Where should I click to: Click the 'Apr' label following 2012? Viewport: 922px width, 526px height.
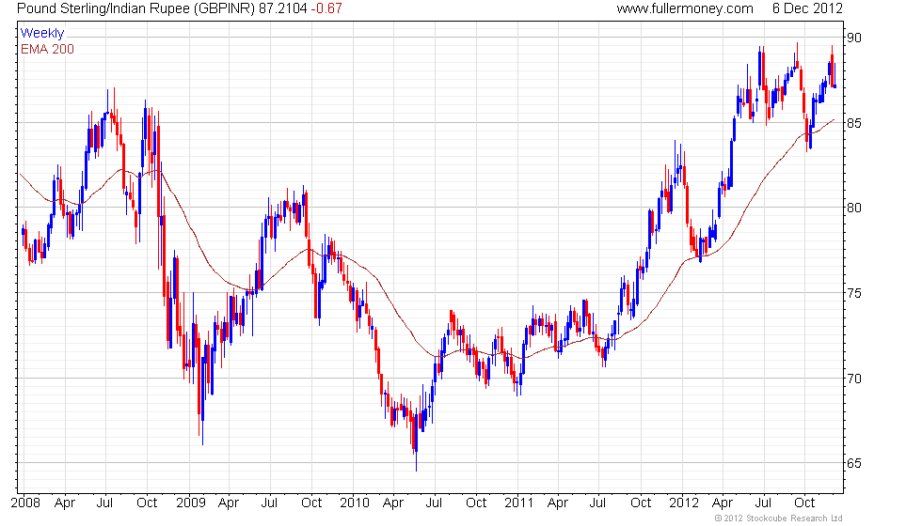click(723, 503)
